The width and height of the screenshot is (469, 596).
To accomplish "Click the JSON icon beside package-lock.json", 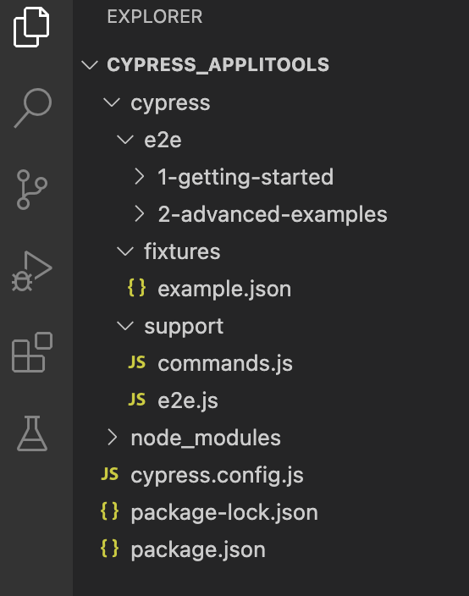I will 110,511.
